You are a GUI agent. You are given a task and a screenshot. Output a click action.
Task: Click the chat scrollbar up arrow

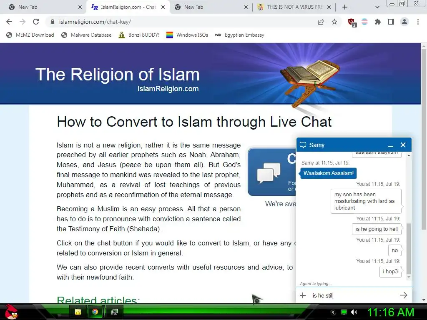(409, 155)
